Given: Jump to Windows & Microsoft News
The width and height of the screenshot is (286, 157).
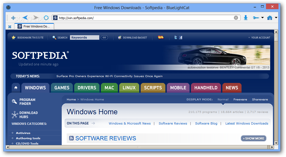Looking at the screenshot, I should coord(130,123).
